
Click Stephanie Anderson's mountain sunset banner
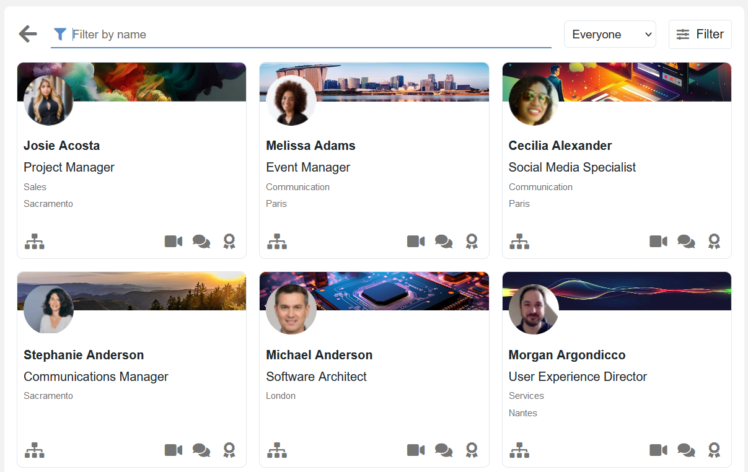(155, 290)
